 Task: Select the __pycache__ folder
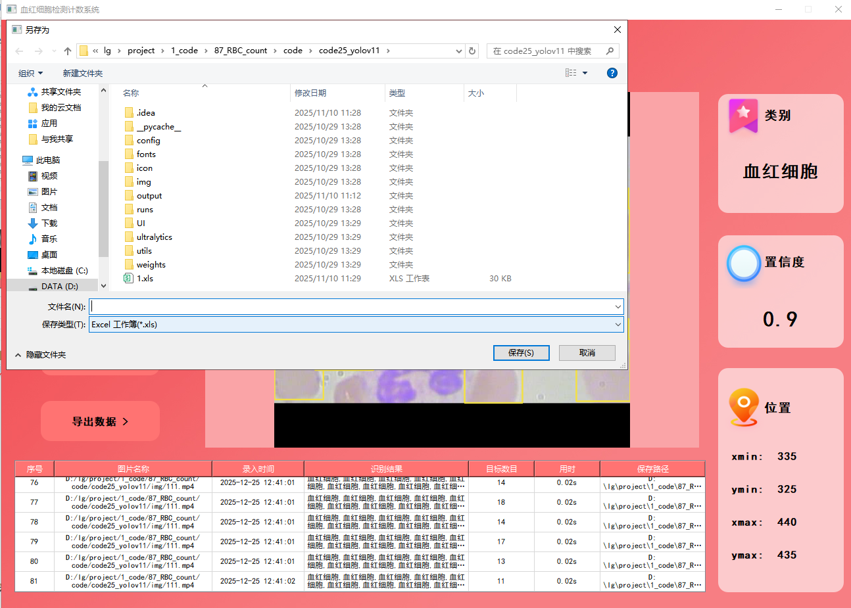pyautogui.click(x=158, y=127)
